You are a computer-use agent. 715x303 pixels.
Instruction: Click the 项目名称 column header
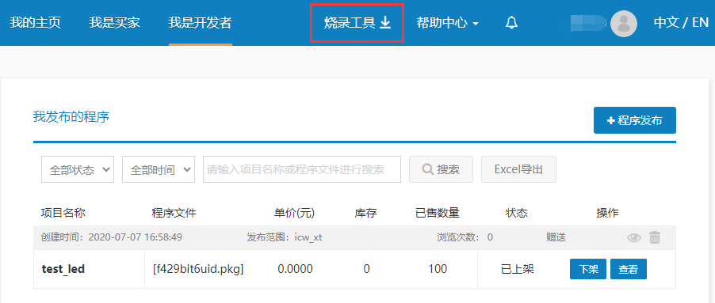63,213
